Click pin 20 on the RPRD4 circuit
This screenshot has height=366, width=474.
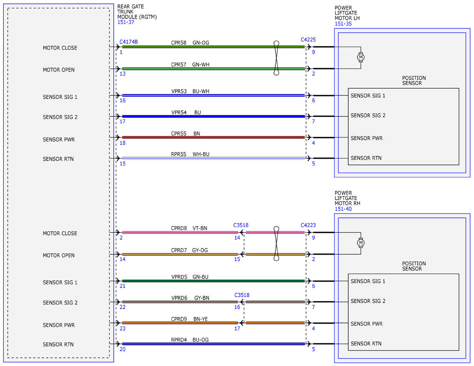point(122,349)
